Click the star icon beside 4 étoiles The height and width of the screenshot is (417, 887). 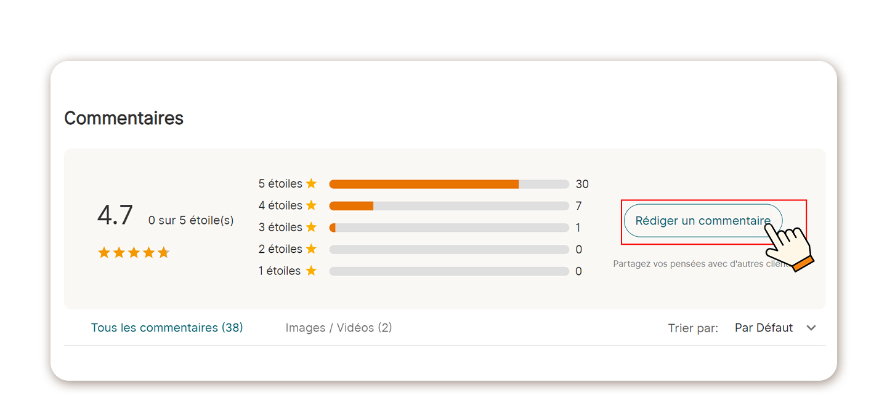[x=311, y=205]
